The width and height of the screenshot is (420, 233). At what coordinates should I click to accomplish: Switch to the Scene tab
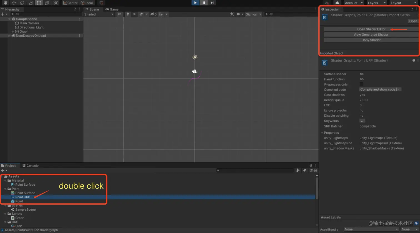(x=92, y=9)
